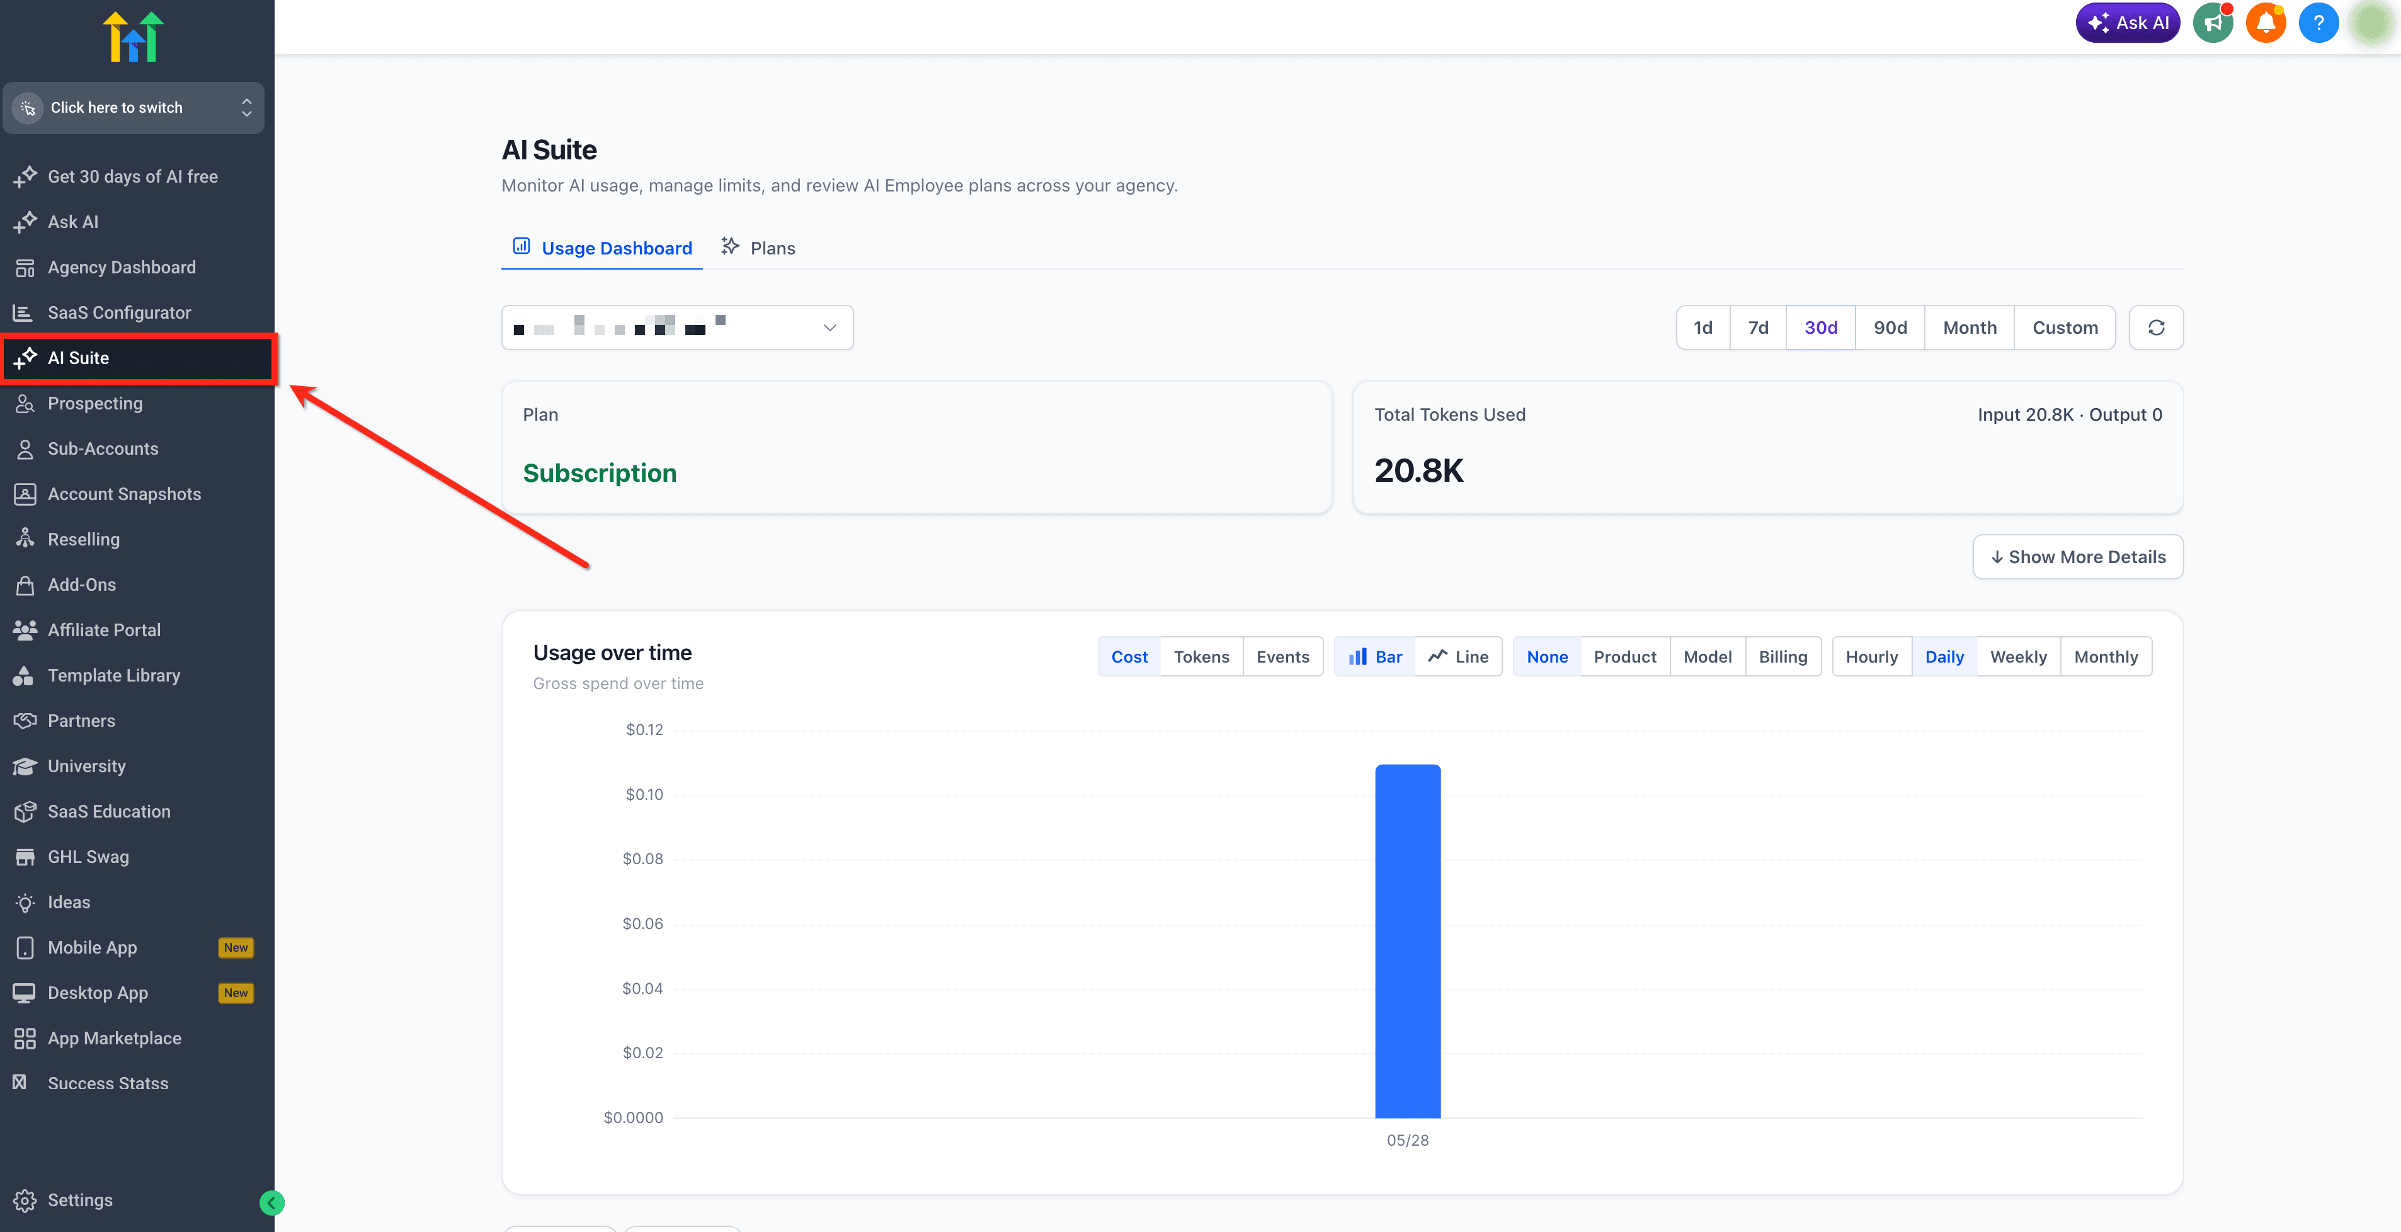Select the 90d time range
This screenshot has width=2401, height=1232.
pyautogui.click(x=1890, y=328)
